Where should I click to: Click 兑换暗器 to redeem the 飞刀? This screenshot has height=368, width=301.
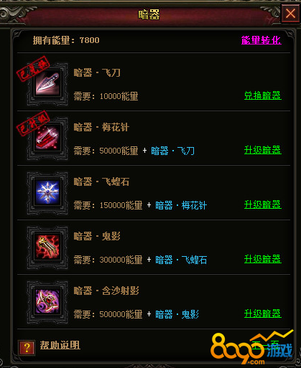tap(263, 95)
